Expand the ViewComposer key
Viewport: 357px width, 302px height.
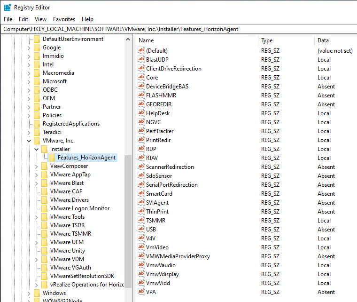coord(37,167)
